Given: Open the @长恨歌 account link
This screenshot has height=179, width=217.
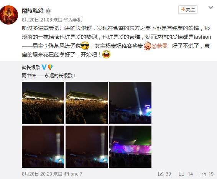Looking at the screenshot, I should (x=31, y=67).
